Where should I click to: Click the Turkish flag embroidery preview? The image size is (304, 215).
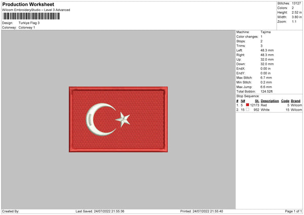(118, 119)
